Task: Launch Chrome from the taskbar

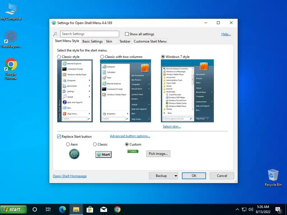Action: pyautogui.click(x=117, y=209)
